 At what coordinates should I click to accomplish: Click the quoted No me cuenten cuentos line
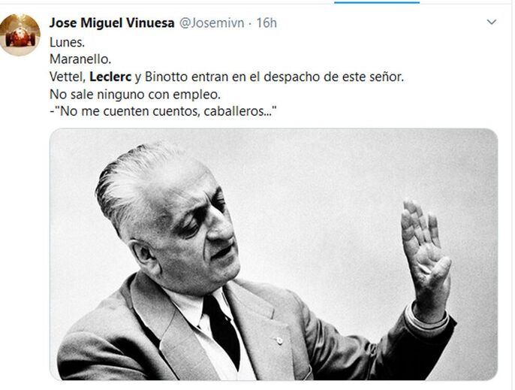pyautogui.click(x=163, y=112)
